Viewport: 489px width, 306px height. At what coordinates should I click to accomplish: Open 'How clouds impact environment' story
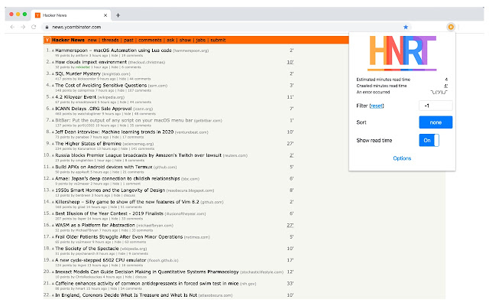pyautogui.click(x=91, y=62)
